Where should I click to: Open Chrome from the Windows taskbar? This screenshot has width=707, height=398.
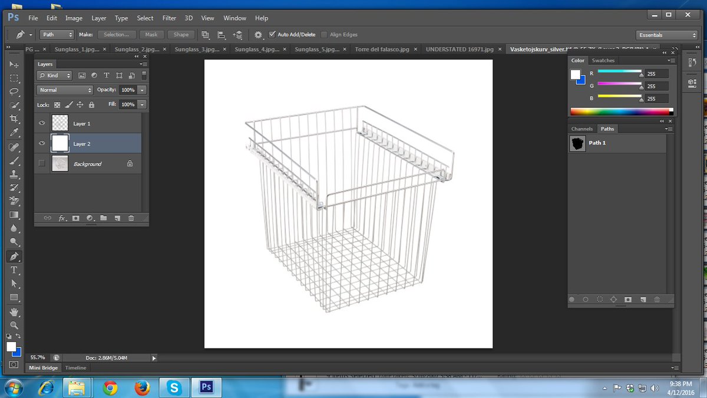[110, 387]
